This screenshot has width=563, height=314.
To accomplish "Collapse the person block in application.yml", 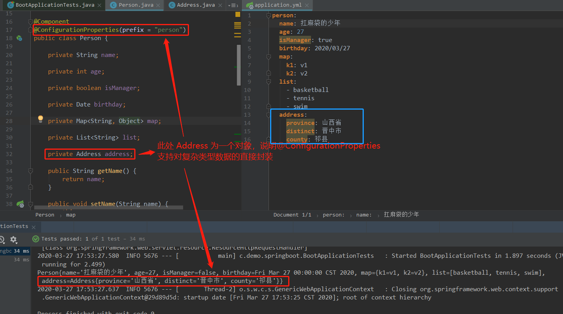I will (269, 15).
